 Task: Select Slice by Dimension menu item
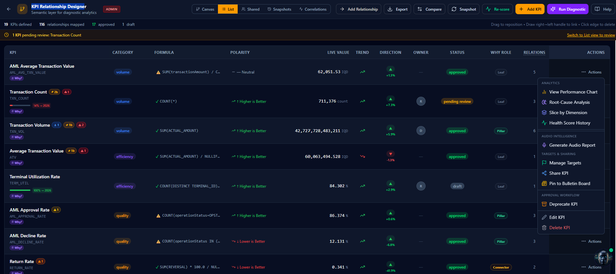571,113
